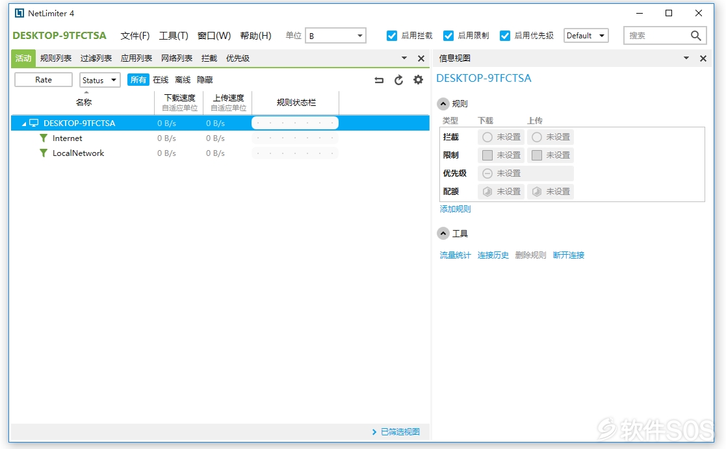Select the blocker upload 未设置 radio
The width and height of the screenshot is (726, 449).
point(537,137)
